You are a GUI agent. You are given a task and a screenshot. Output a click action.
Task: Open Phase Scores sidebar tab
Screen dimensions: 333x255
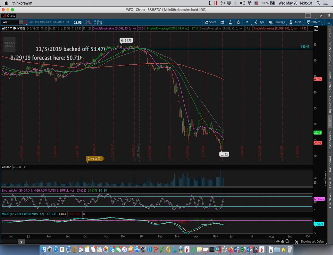pyautogui.click(x=330, y=140)
